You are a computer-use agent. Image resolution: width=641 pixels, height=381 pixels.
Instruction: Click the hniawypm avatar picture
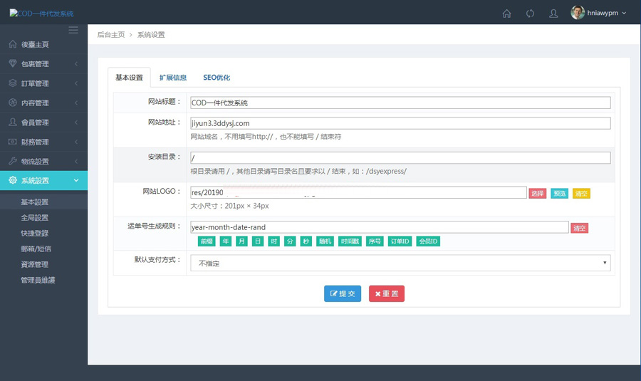578,13
